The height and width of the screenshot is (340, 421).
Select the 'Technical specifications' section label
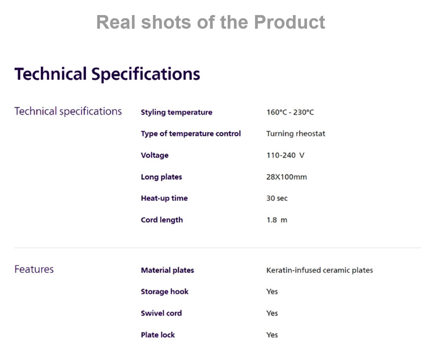68,112
